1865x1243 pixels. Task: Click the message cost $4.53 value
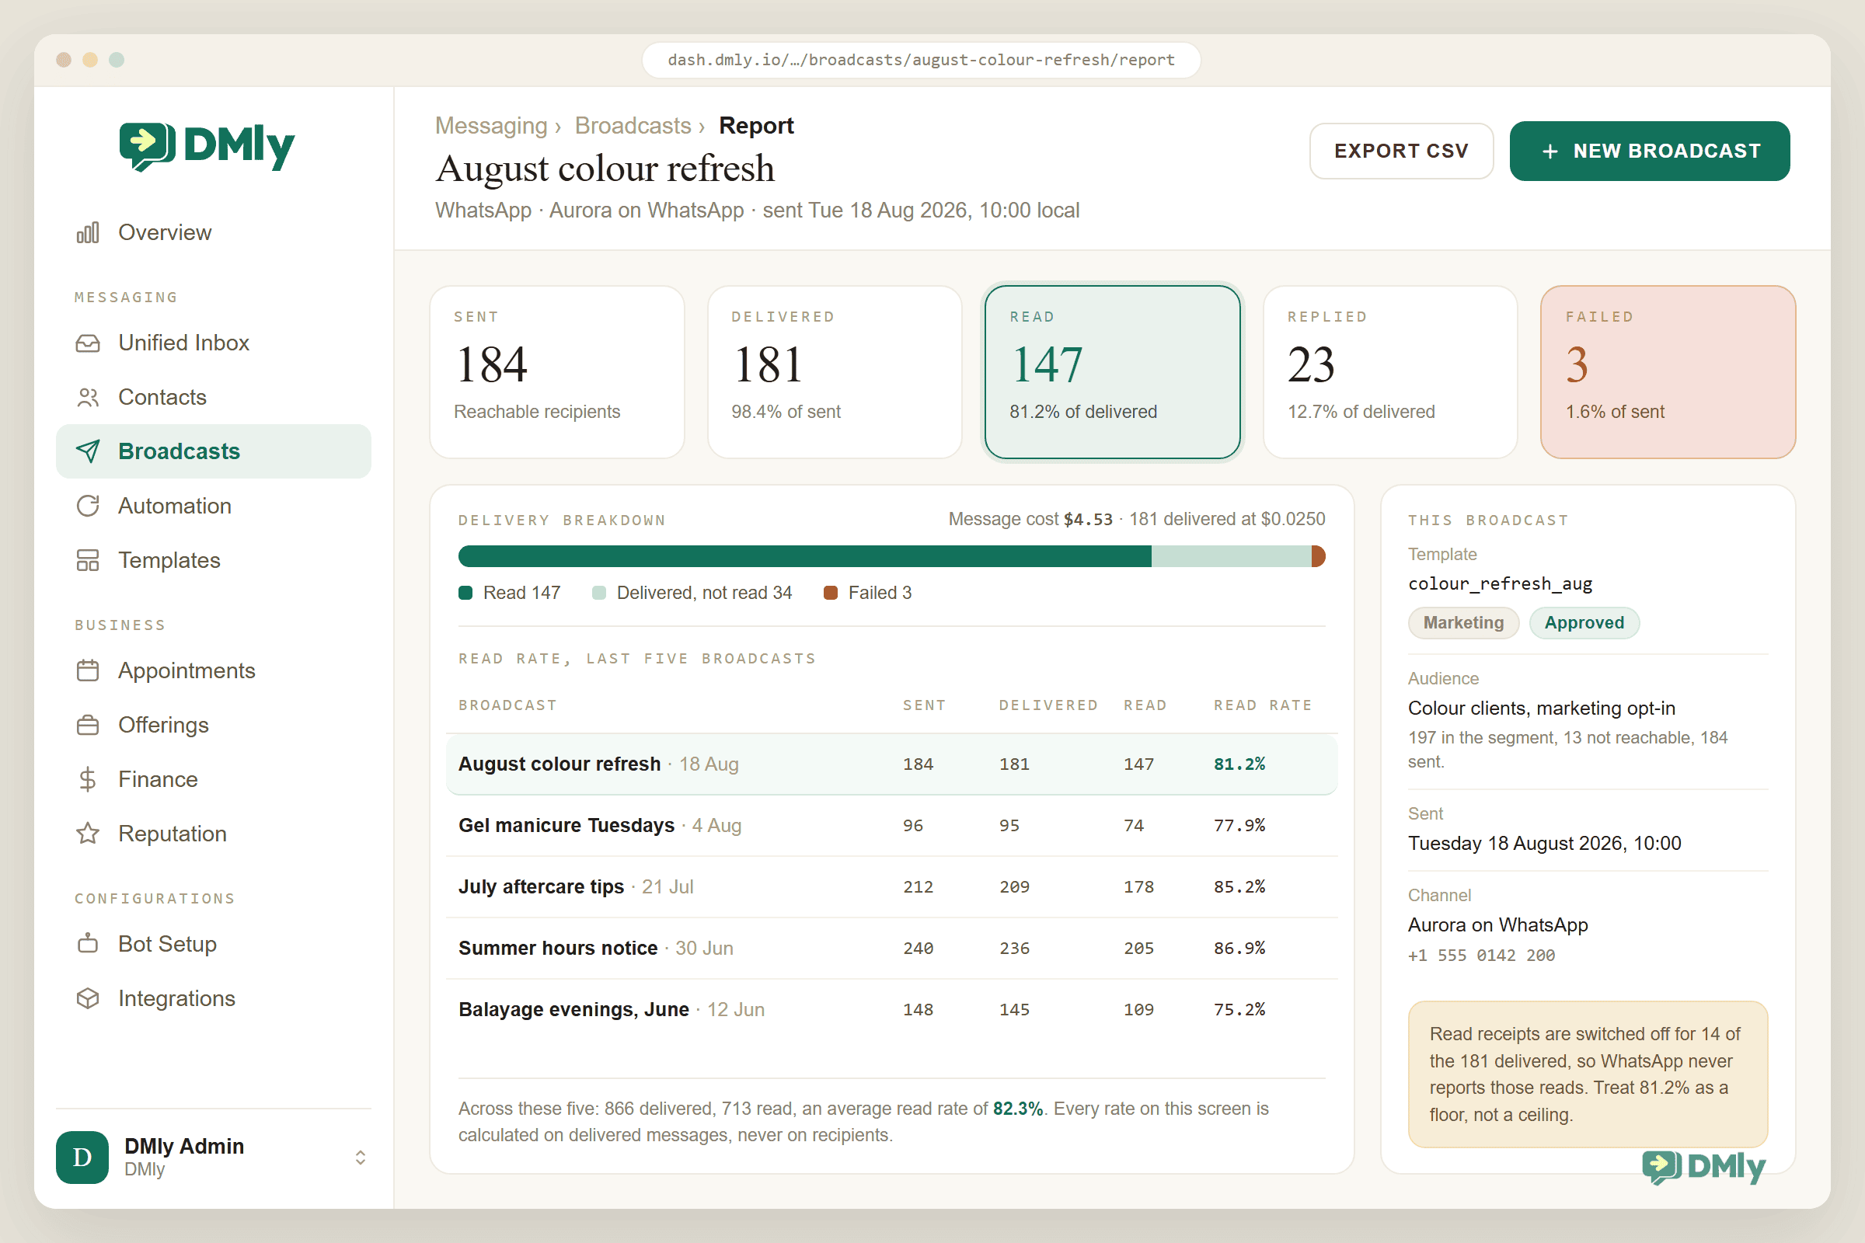1088,520
